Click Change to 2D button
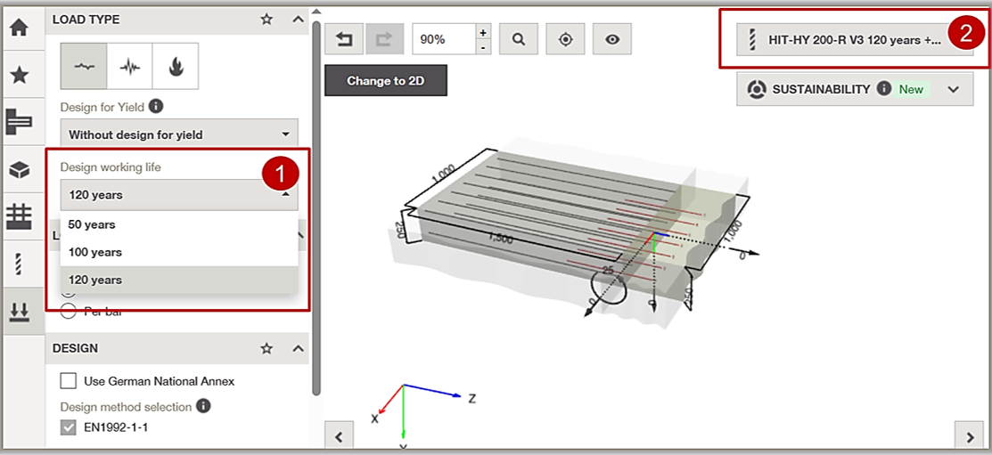The width and height of the screenshot is (992, 455). [386, 81]
